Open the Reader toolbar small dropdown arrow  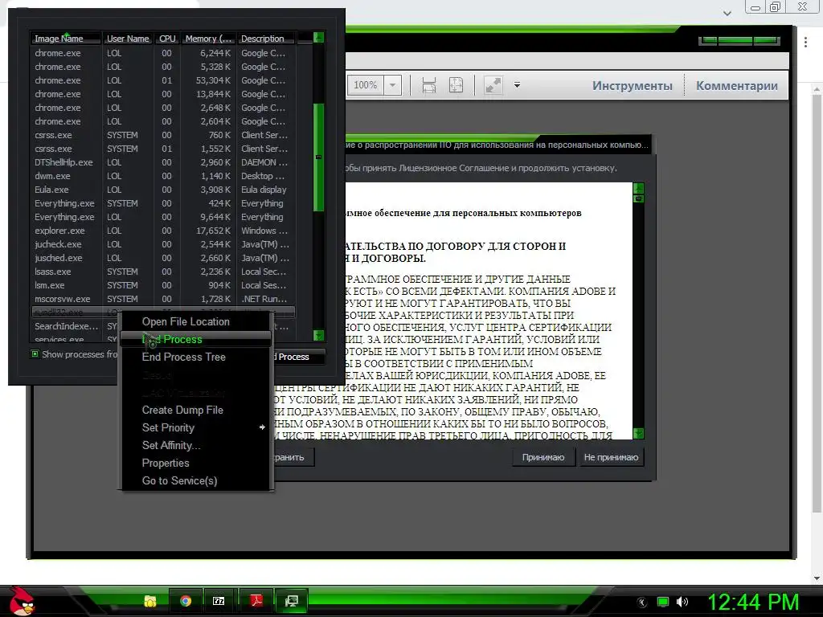pyautogui.click(x=517, y=85)
